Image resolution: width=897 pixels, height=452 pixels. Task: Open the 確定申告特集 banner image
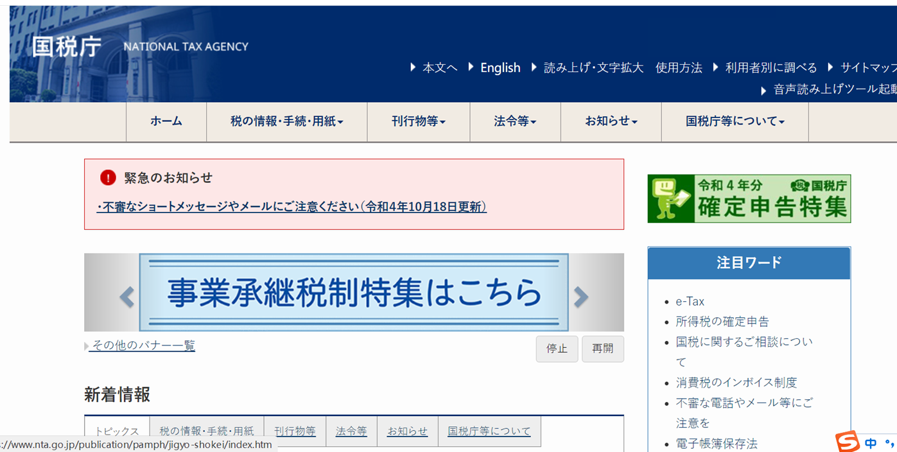[749, 199]
